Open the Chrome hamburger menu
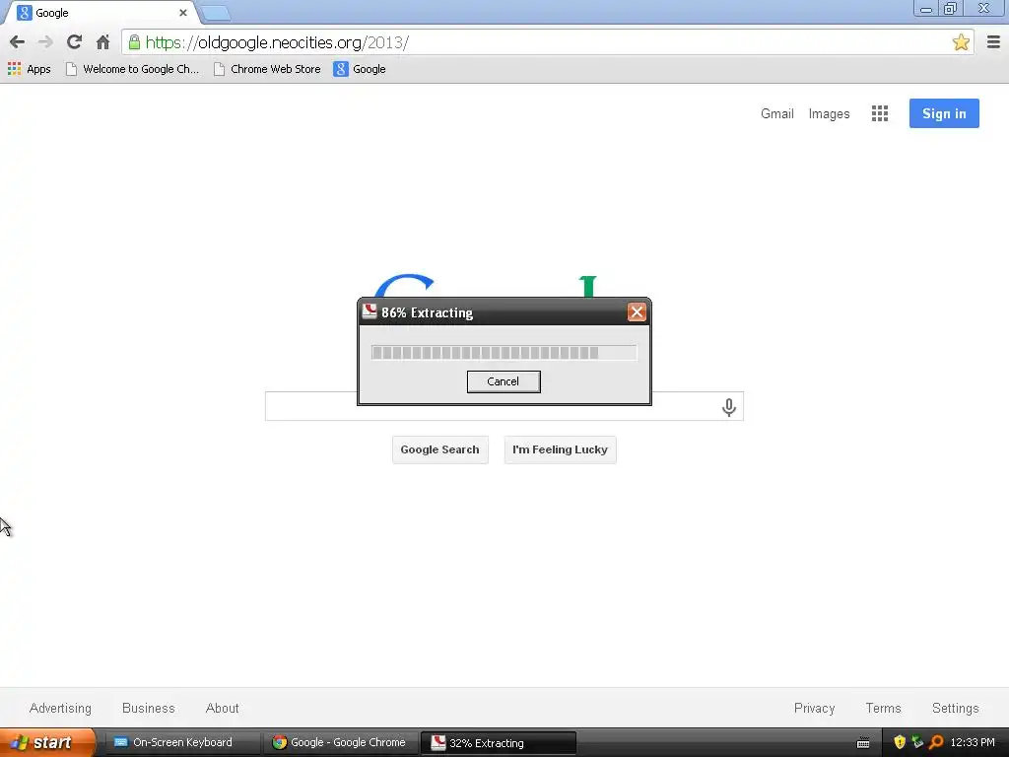This screenshot has width=1009, height=757. click(x=993, y=42)
